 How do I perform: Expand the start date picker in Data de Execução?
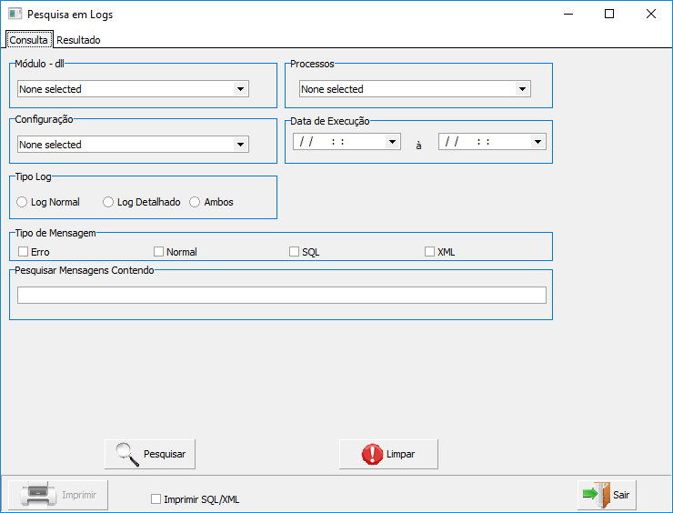[392, 142]
